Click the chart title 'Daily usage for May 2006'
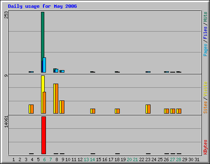 42,6
